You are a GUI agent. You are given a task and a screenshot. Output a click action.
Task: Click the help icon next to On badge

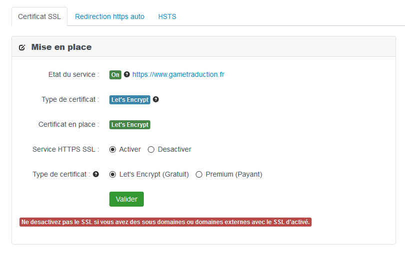pyautogui.click(x=127, y=74)
